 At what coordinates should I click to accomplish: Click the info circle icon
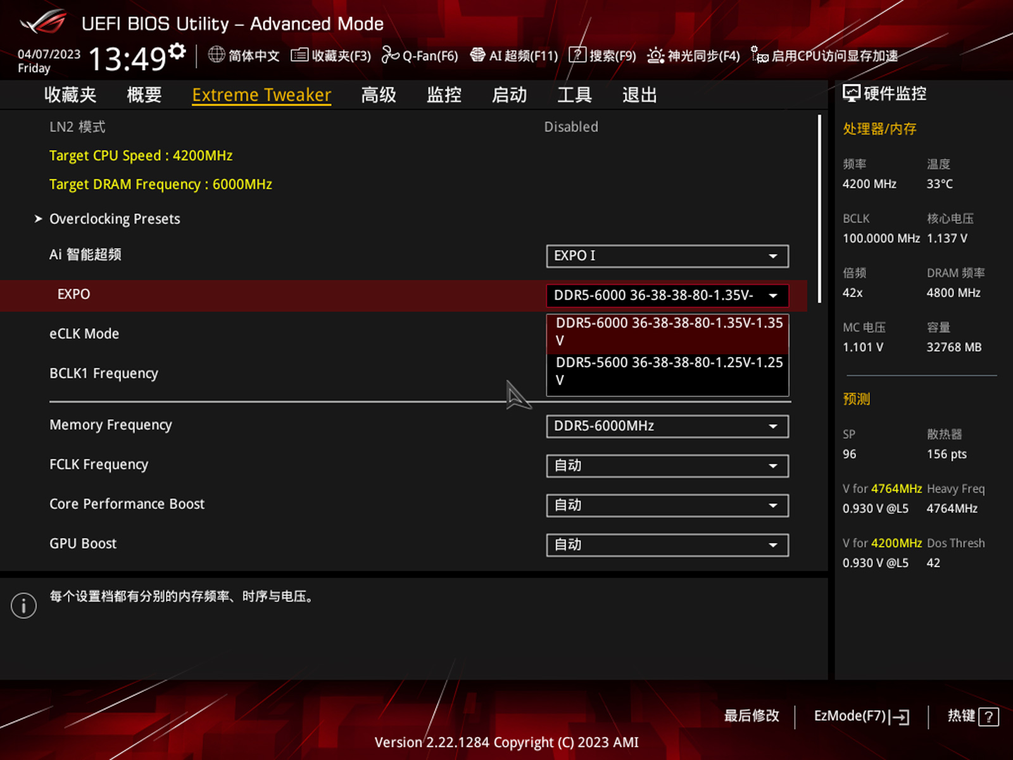pos(23,605)
